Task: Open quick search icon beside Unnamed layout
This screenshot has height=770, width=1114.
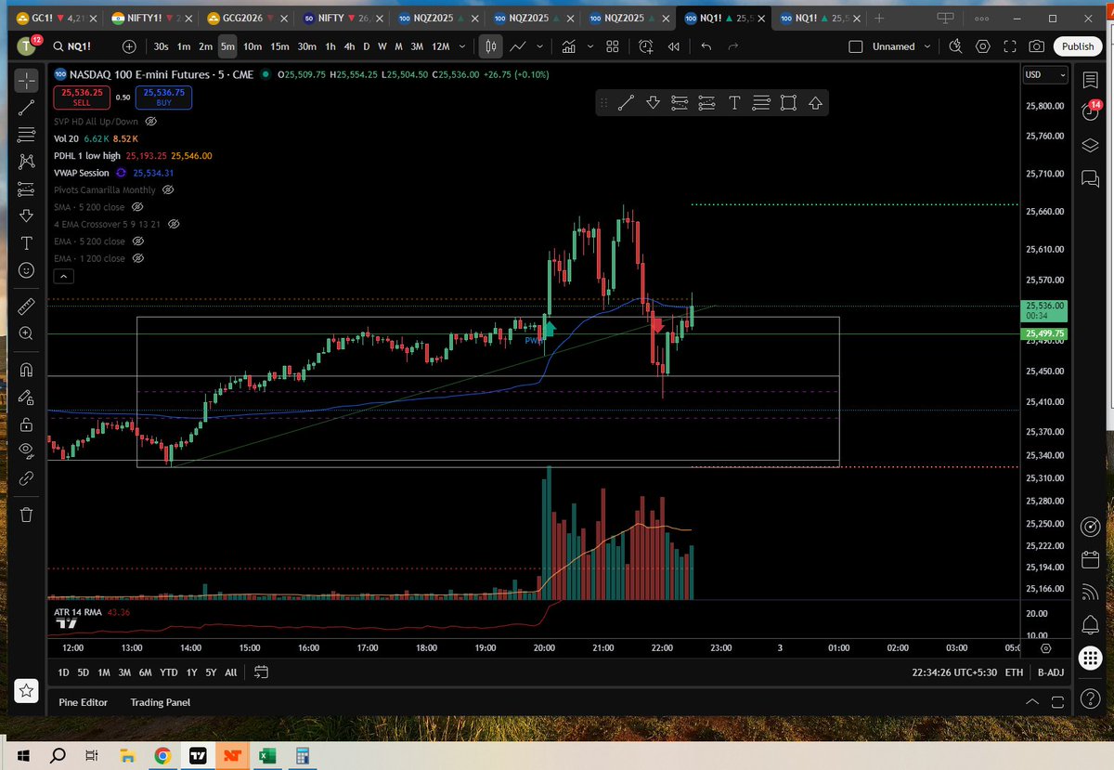Action: 956,46
